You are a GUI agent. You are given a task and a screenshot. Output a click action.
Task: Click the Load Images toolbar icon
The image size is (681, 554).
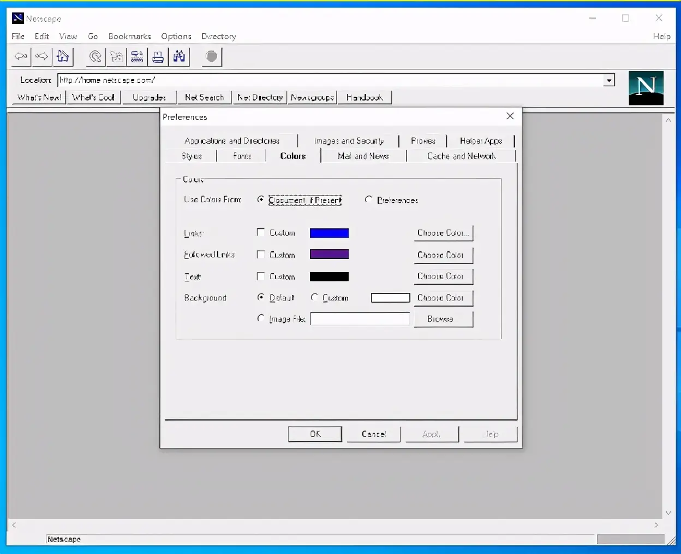(x=116, y=56)
